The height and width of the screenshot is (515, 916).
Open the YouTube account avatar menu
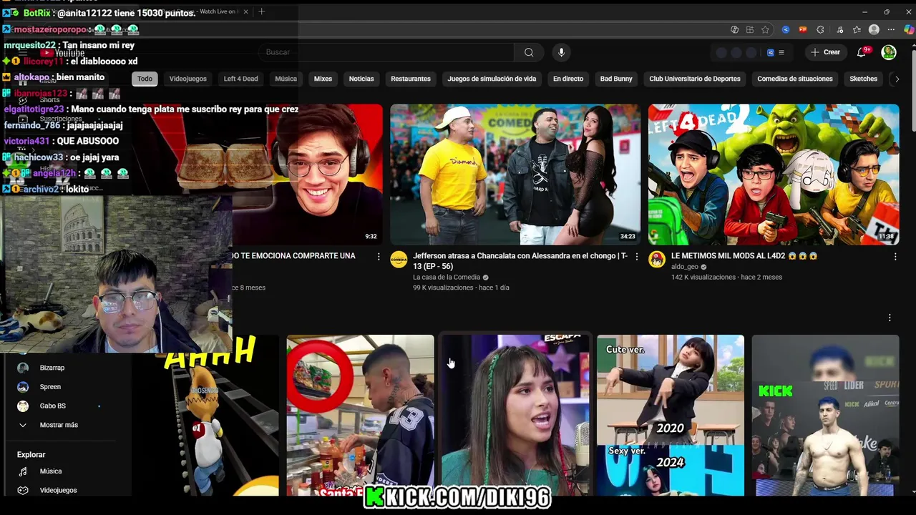pos(889,52)
